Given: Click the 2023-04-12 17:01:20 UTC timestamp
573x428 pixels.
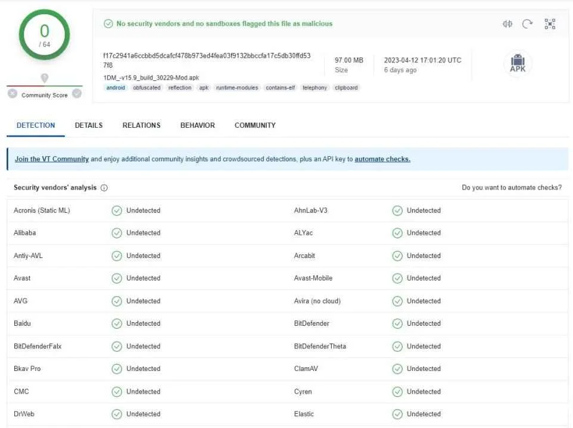Looking at the screenshot, I should tap(423, 61).
